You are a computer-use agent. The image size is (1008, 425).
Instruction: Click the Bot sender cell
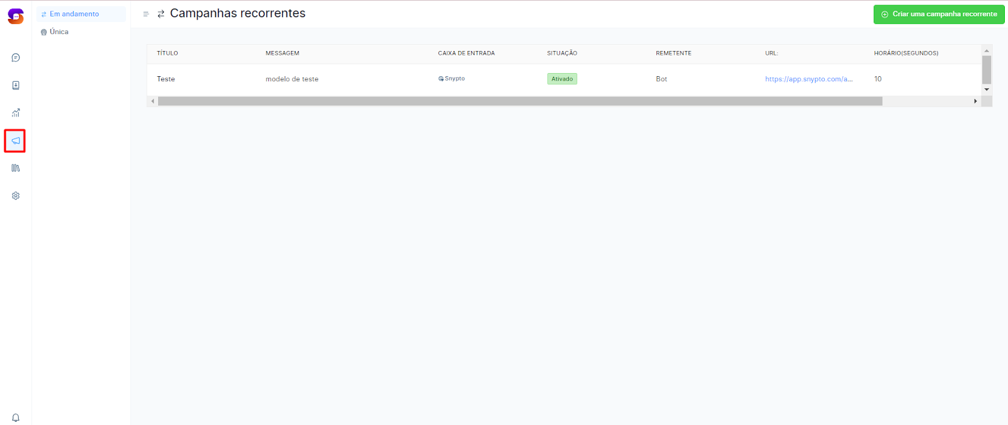tap(661, 79)
